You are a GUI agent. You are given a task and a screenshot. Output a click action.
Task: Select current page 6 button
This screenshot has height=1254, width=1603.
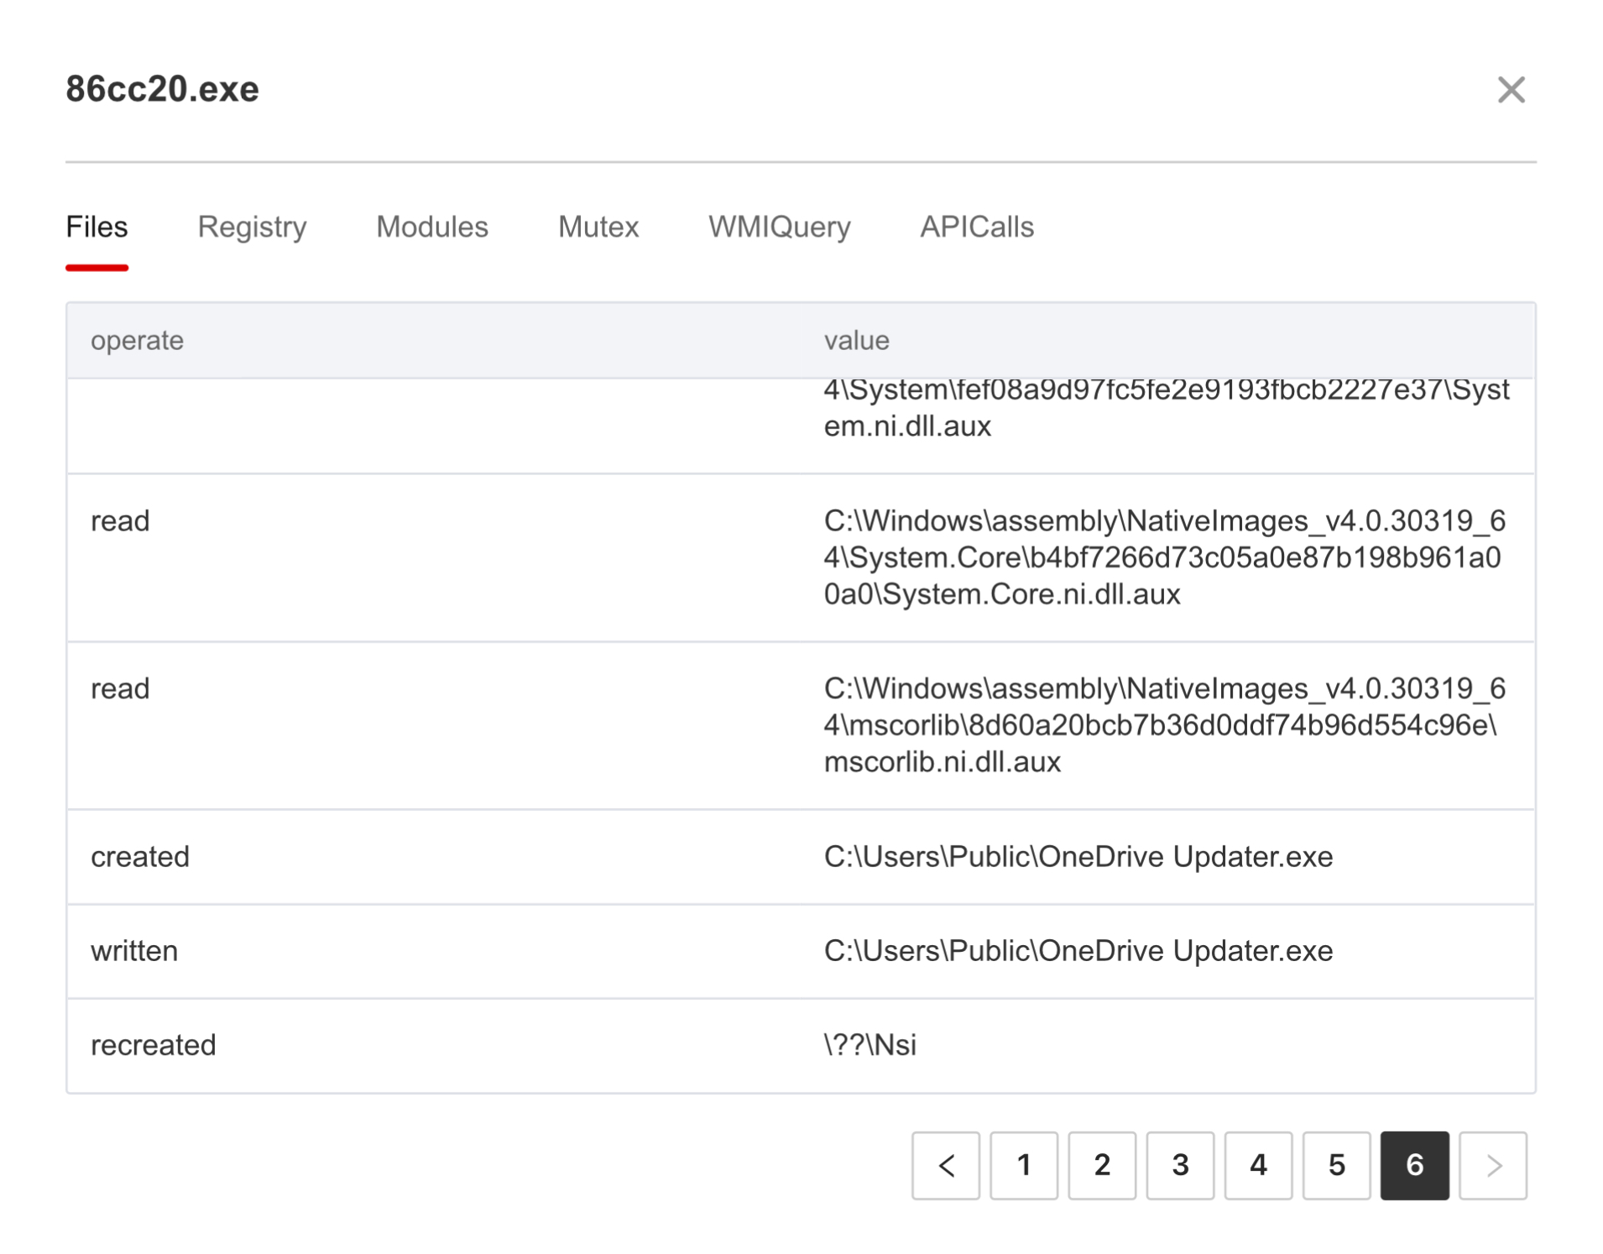pyautogui.click(x=1413, y=1164)
